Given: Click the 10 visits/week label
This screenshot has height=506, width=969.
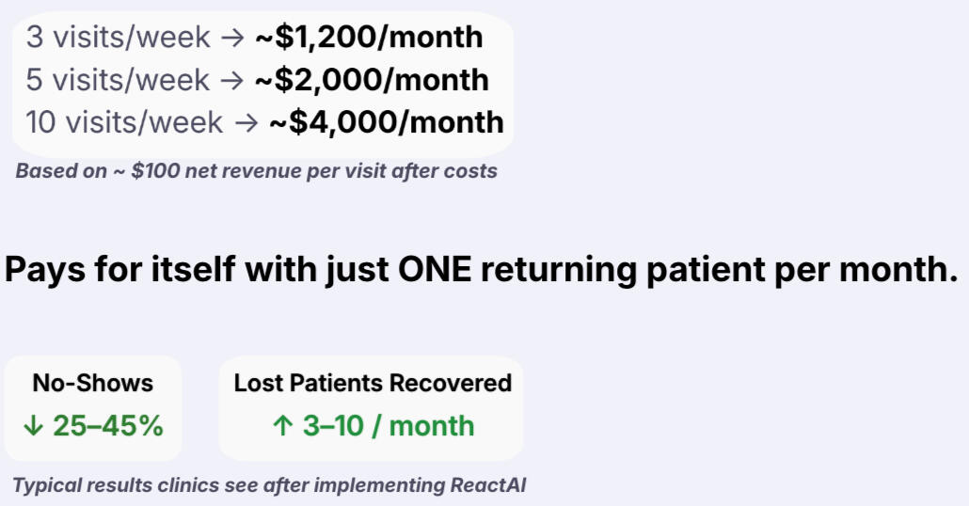Looking at the screenshot, I should click(124, 123).
